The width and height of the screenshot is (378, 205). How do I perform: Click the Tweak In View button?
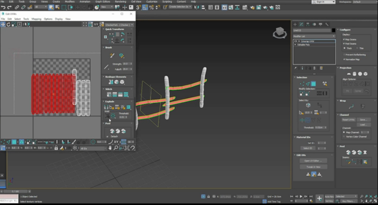tap(314, 167)
